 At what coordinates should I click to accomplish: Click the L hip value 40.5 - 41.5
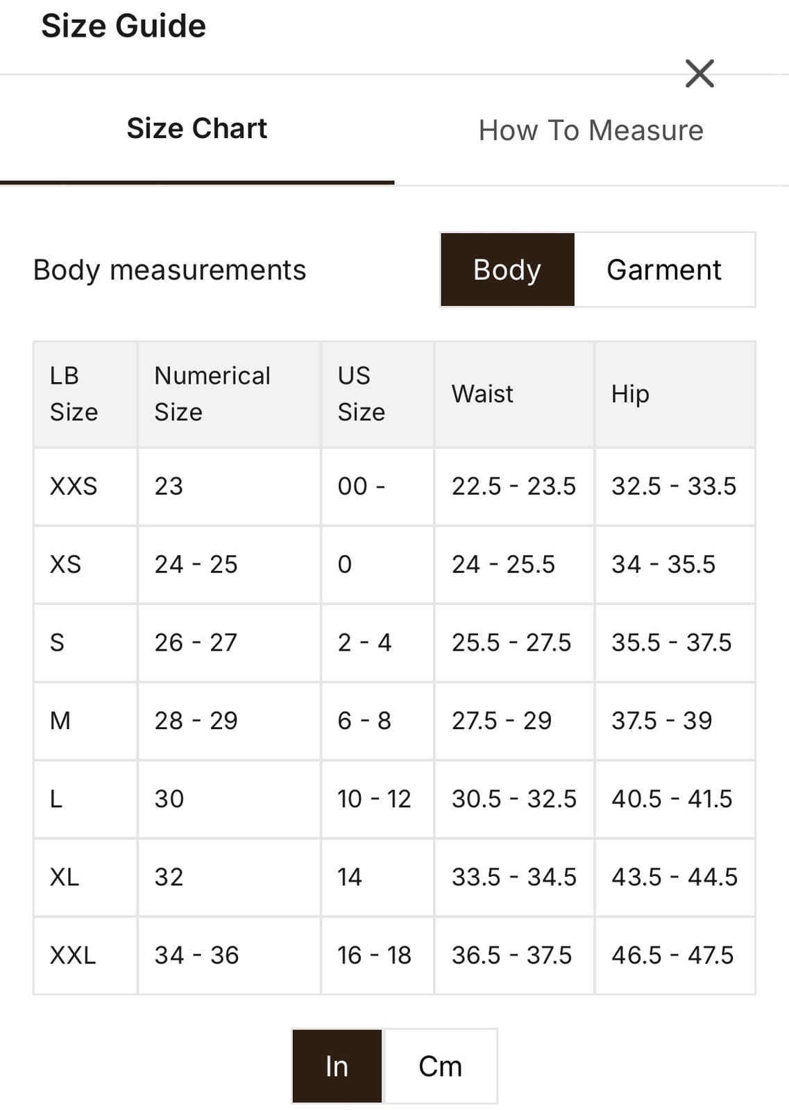tap(672, 799)
